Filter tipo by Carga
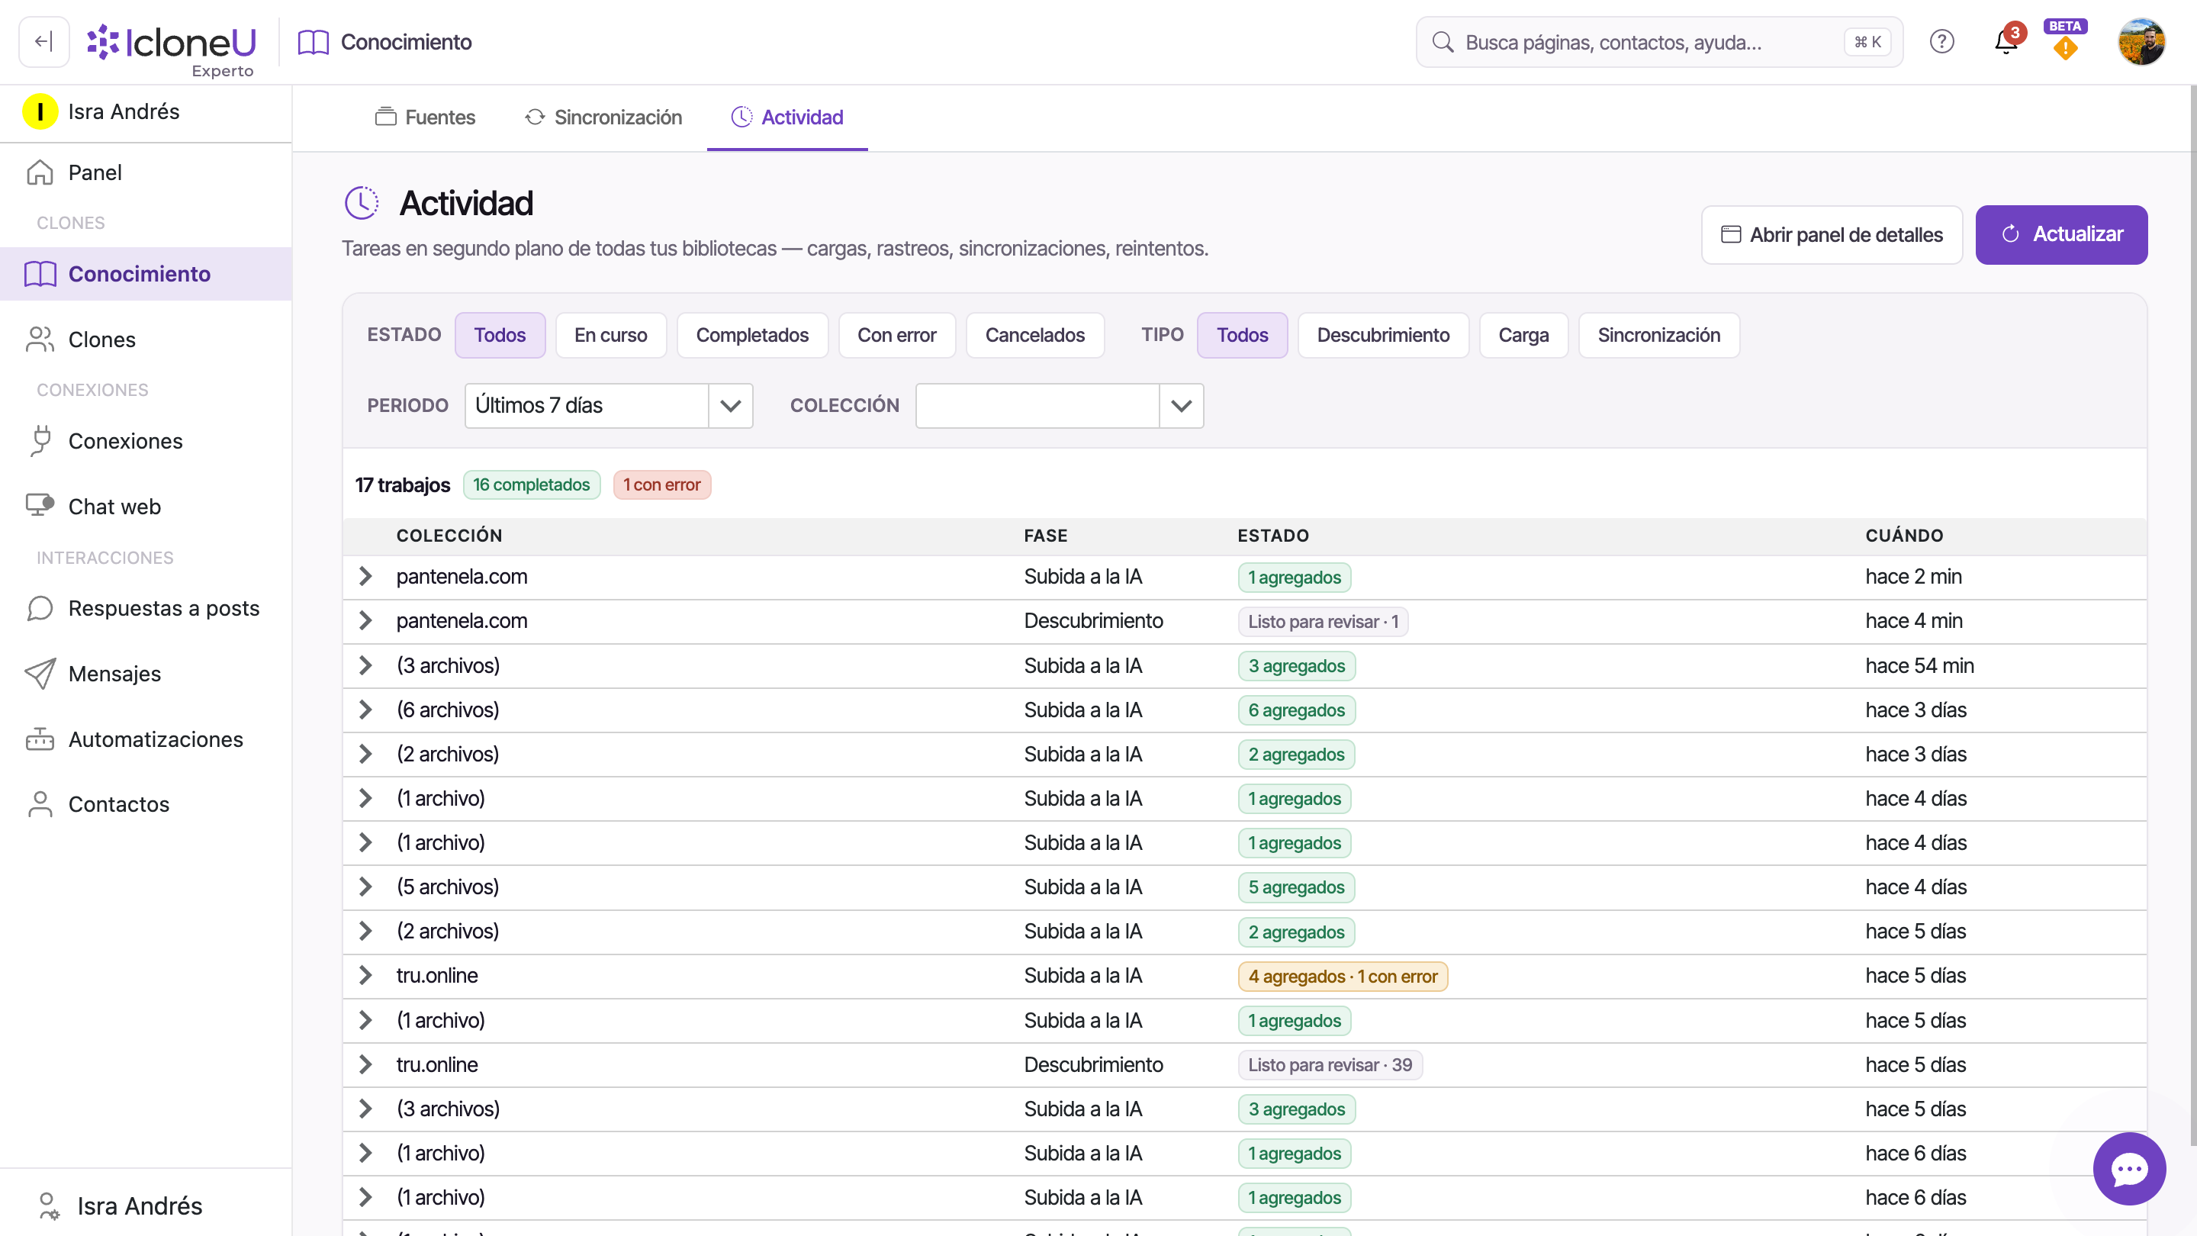The width and height of the screenshot is (2197, 1236). [1524, 335]
